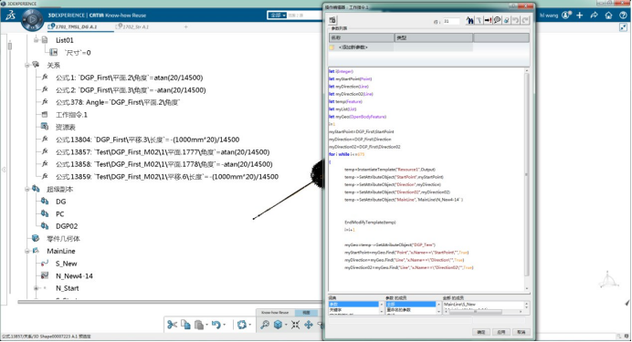The height and width of the screenshot is (342, 632).
Task: Open the search filter dropdown in top bar
Action: [277, 16]
